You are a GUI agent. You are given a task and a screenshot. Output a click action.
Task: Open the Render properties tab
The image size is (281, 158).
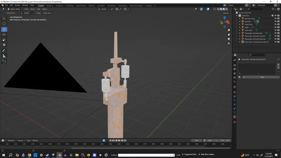point(234,65)
